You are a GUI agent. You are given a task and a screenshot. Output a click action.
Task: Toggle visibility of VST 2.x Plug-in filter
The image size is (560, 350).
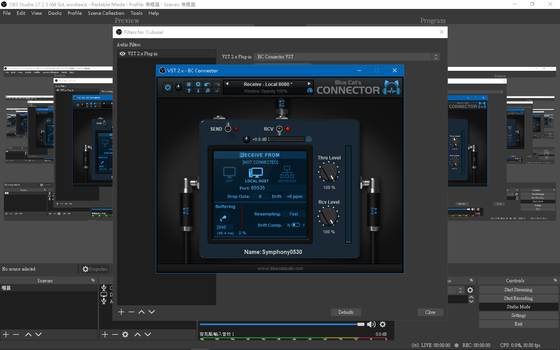pos(122,54)
